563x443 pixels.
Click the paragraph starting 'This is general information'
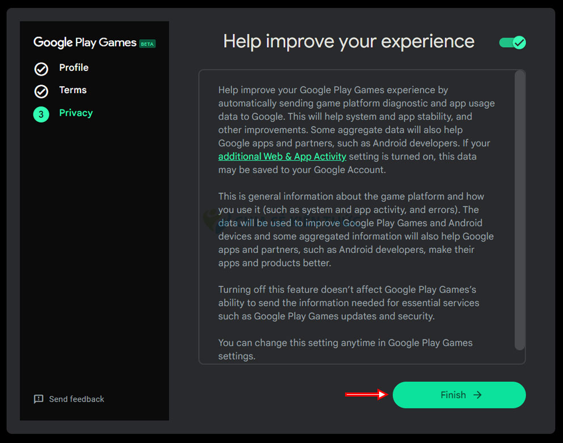click(356, 230)
